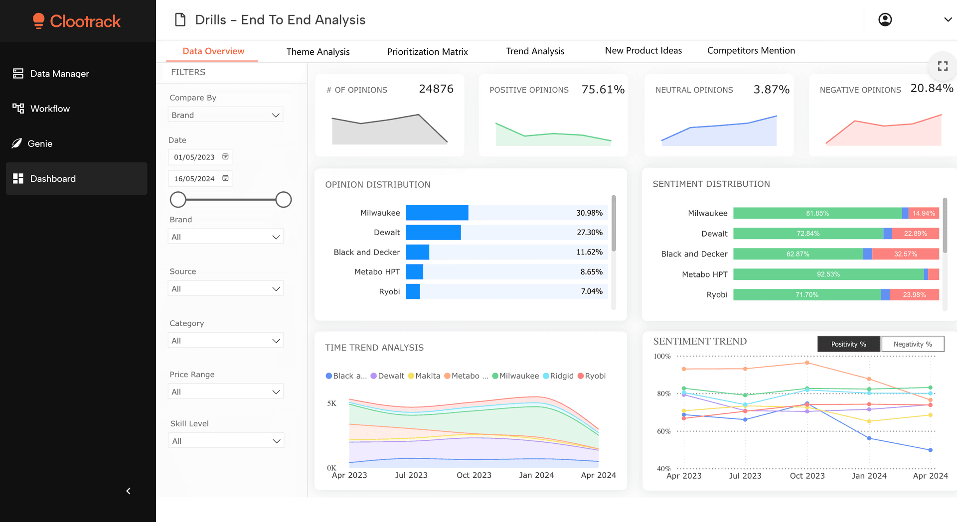Hide Dewalt in the Time Trend legend
The image size is (957, 522).
[x=388, y=376]
